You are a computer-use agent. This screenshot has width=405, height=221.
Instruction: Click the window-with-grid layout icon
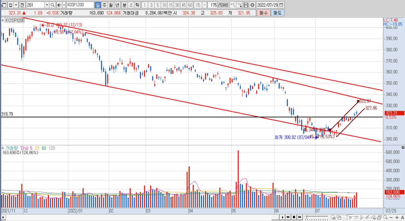coord(333,217)
